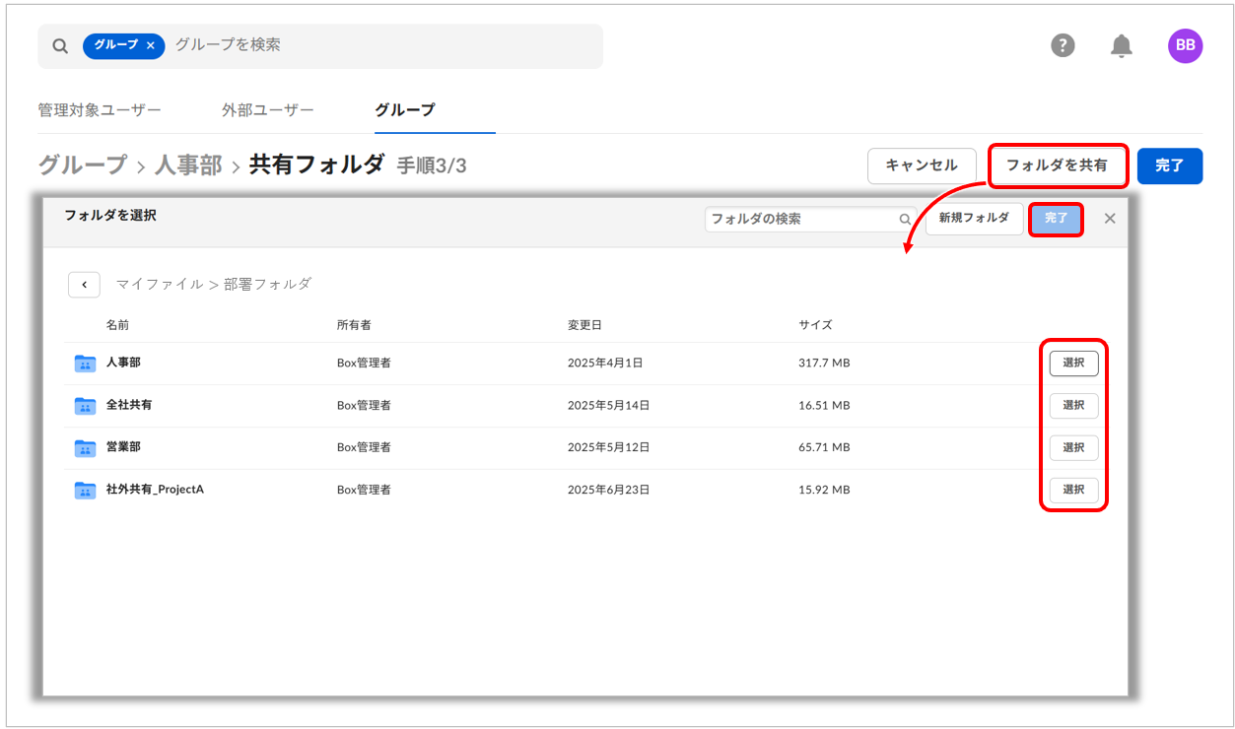Open the BB user avatar menu

point(1185,45)
